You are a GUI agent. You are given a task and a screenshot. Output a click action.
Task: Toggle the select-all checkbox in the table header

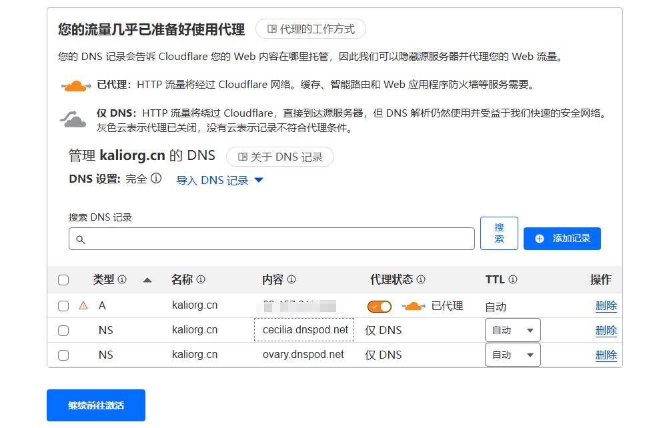point(63,280)
